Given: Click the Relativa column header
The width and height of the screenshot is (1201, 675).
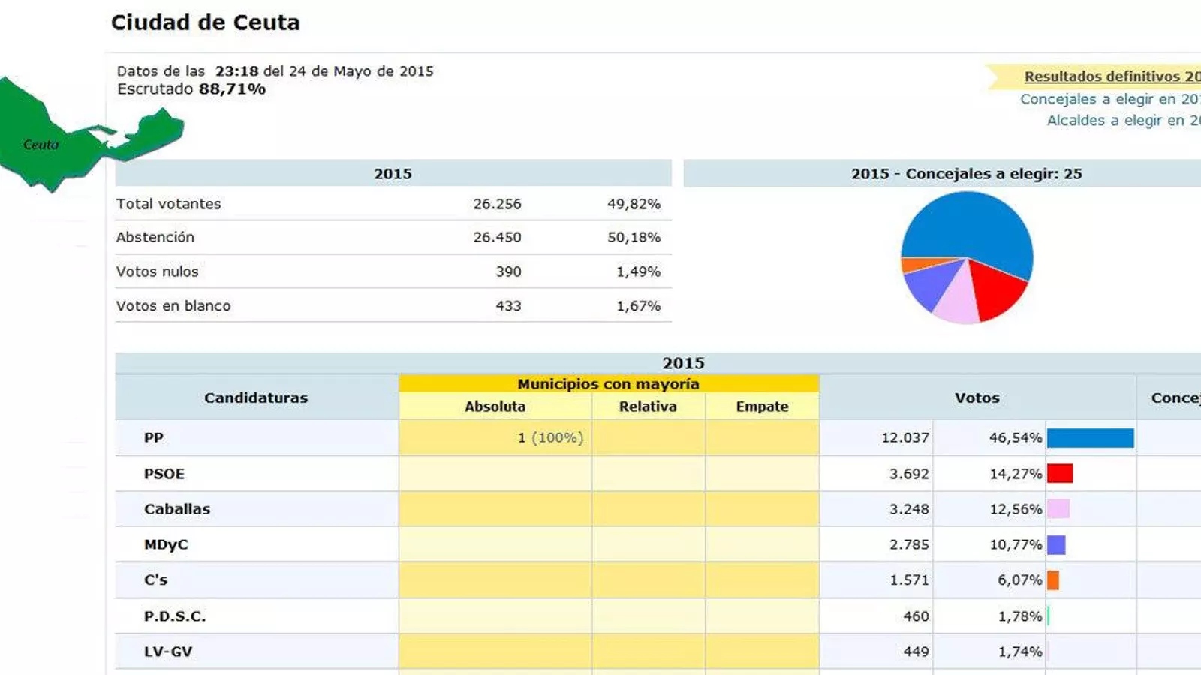Looking at the screenshot, I should 648,406.
